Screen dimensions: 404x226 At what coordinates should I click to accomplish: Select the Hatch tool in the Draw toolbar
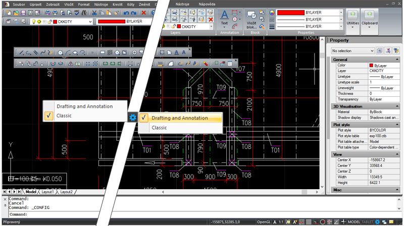110,52
